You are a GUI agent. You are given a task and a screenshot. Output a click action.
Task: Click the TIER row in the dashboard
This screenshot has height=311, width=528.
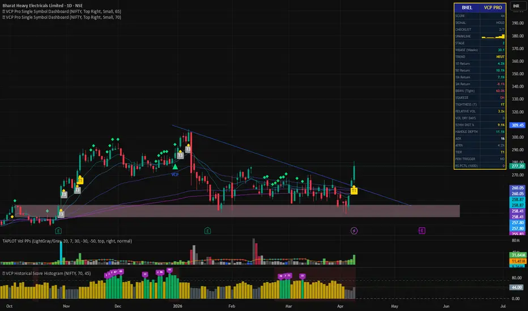[x=480, y=152]
